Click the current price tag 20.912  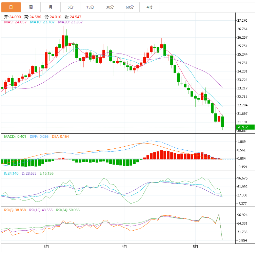[245, 127]
